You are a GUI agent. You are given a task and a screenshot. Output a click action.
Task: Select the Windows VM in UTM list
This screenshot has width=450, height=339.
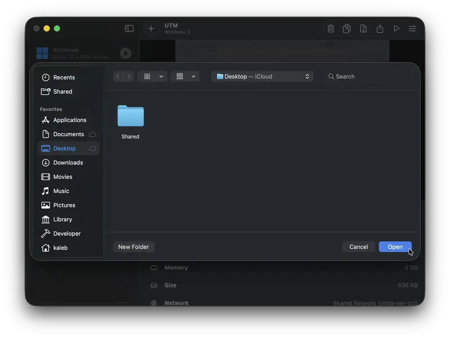(84, 53)
